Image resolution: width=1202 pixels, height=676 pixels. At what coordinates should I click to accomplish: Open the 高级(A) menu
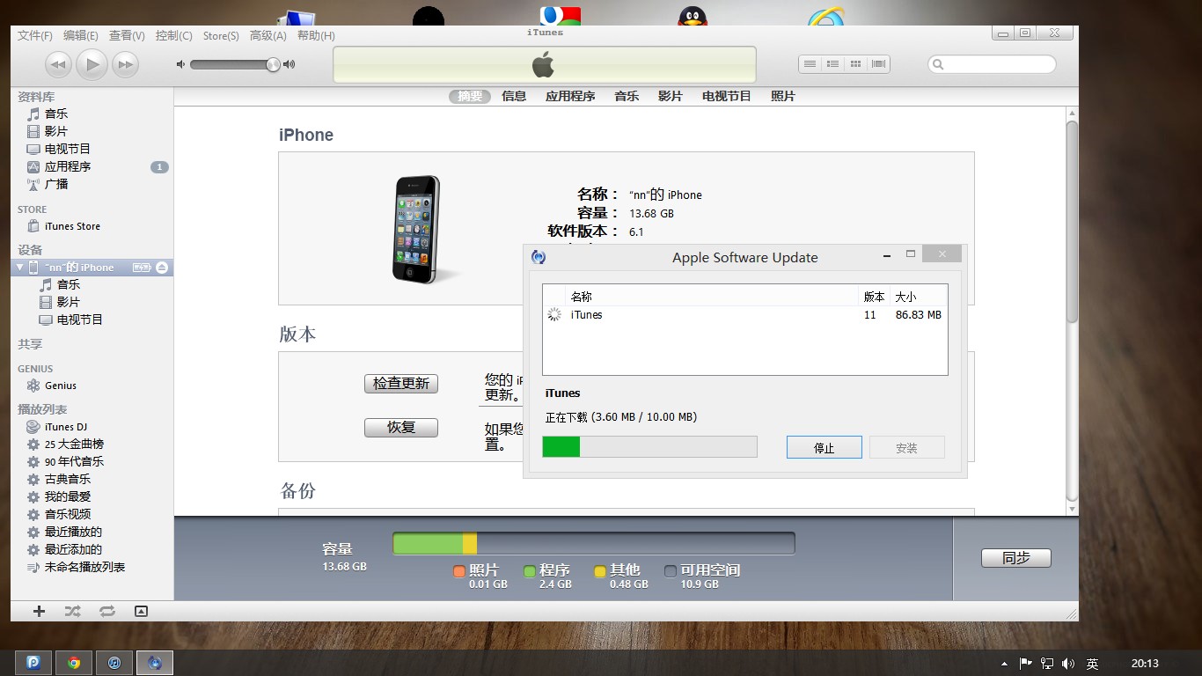click(x=268, y=35)
